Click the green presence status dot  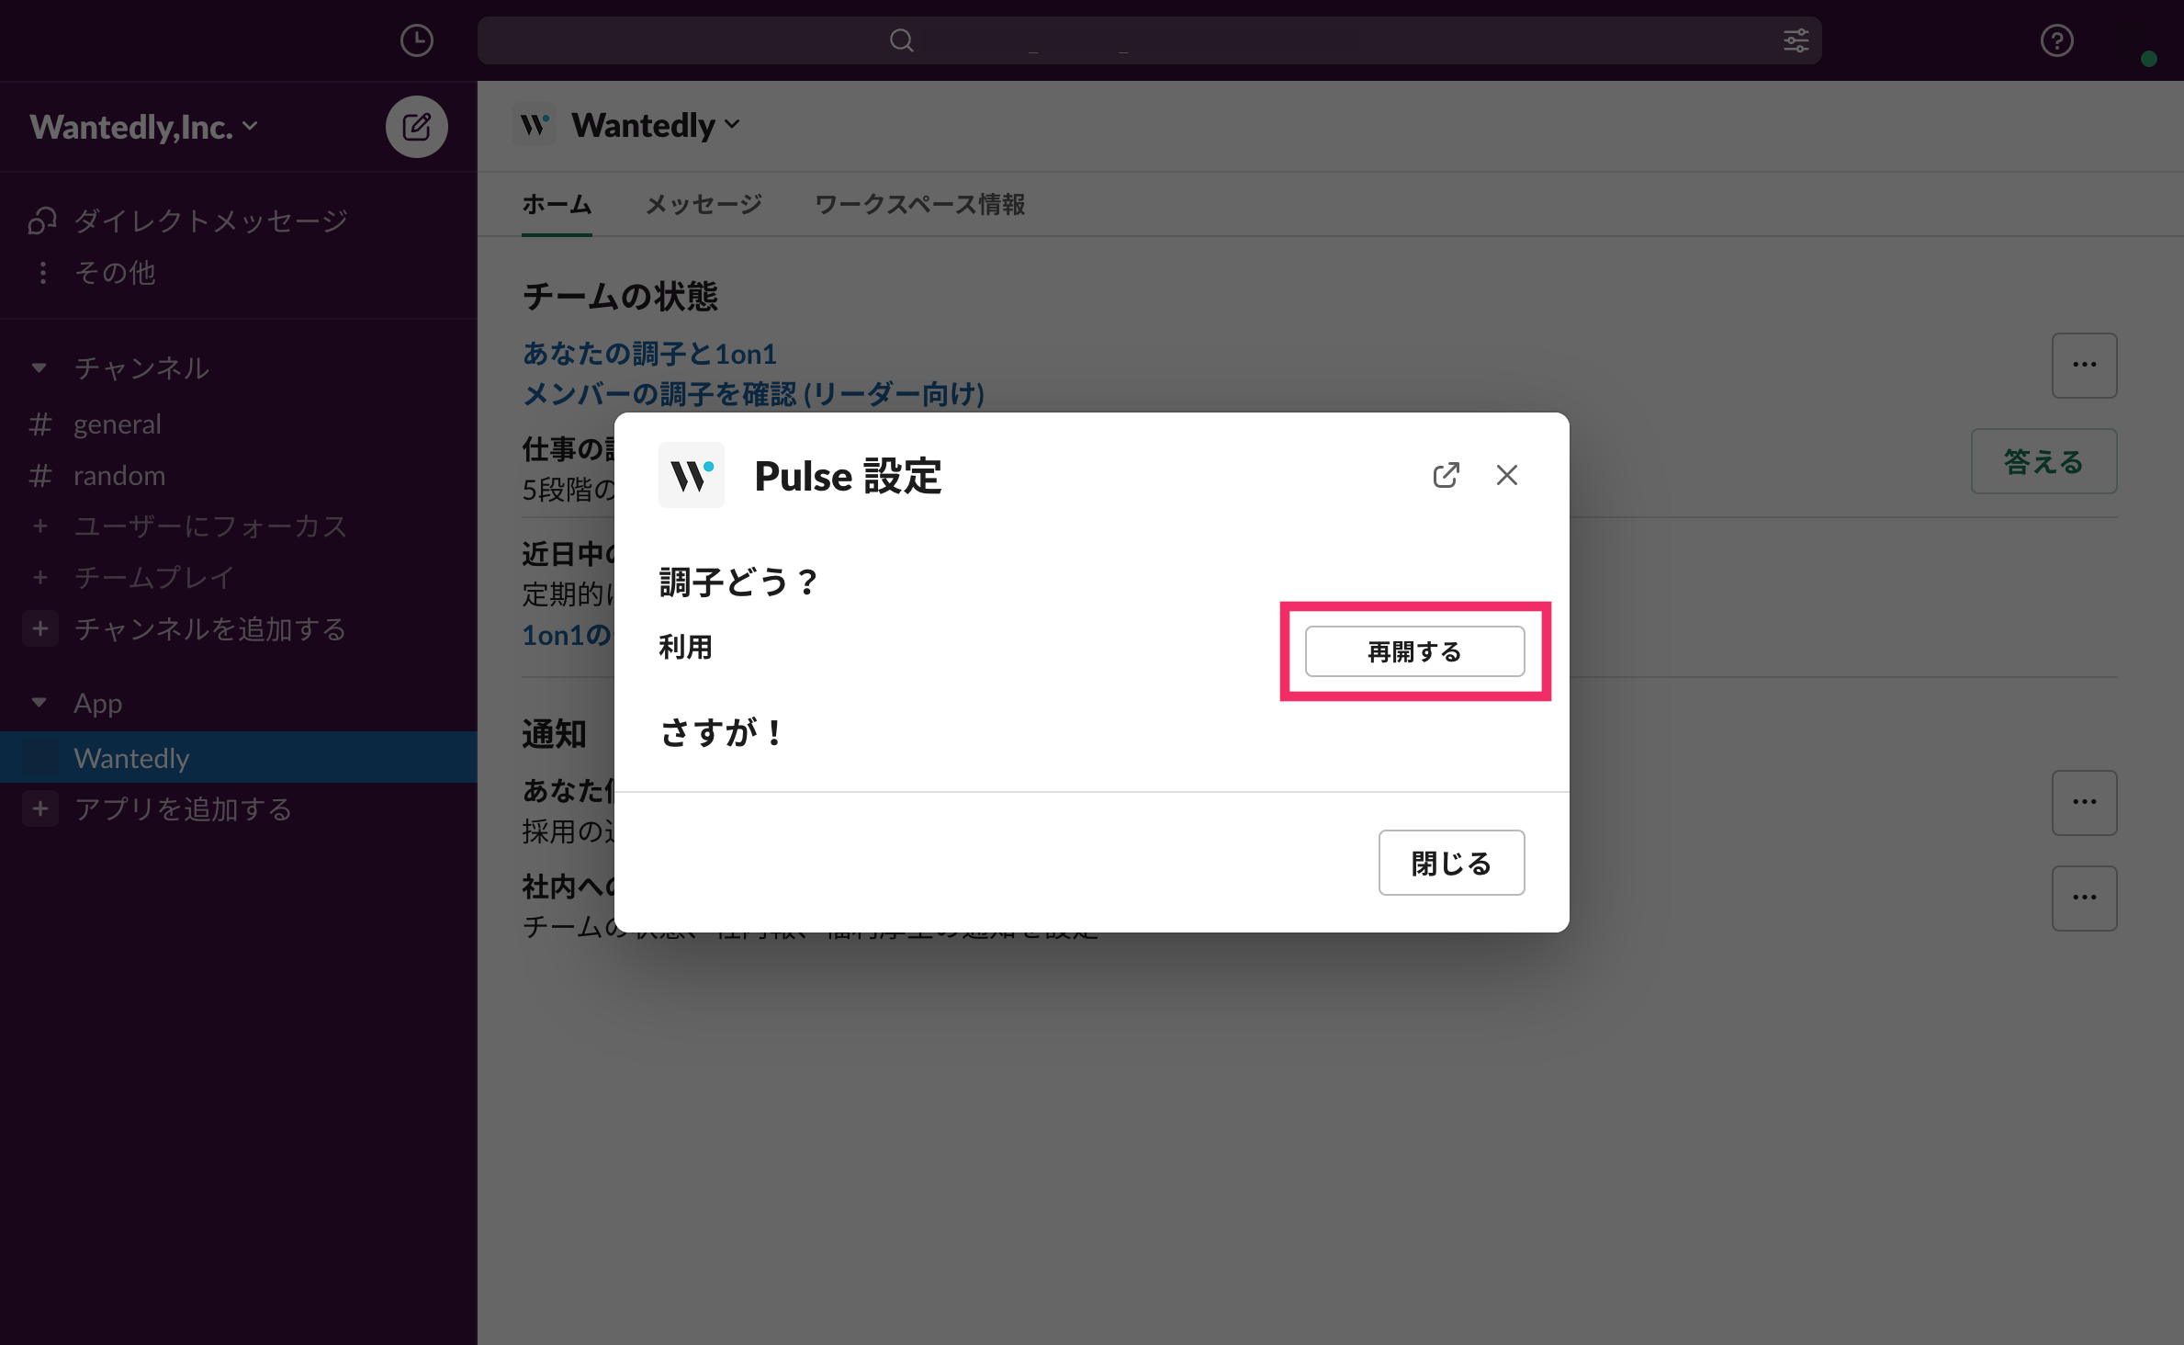coord(2149,59)
